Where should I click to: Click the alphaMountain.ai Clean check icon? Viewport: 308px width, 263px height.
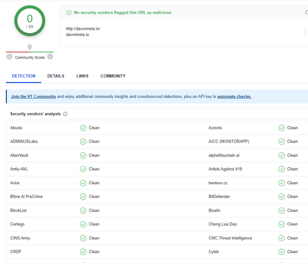pos(281,155)
